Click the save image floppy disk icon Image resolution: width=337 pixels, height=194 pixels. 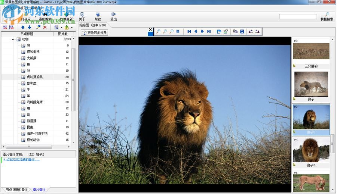click(242, 32)
